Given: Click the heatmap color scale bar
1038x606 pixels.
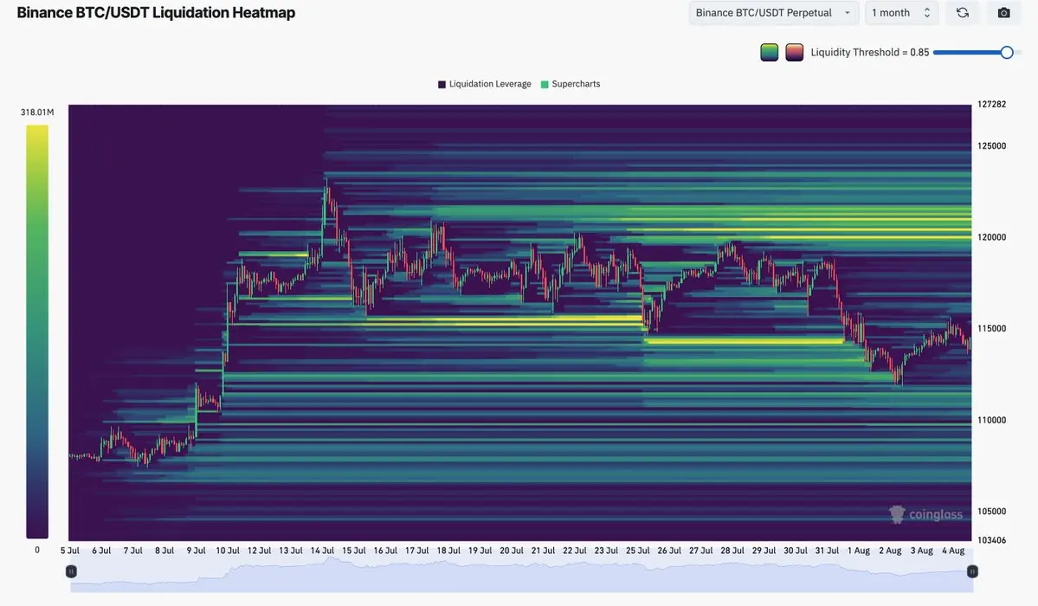Looking at the screenshot, I should (37, 332).
